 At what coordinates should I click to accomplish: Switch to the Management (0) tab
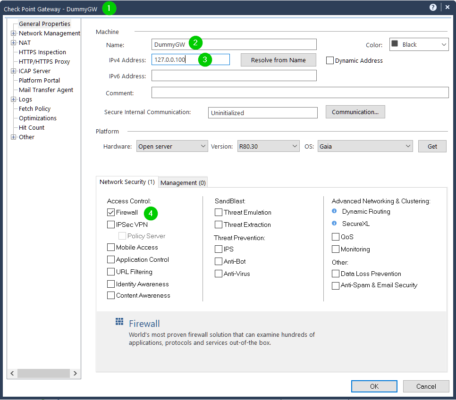[x=183, y=183]
